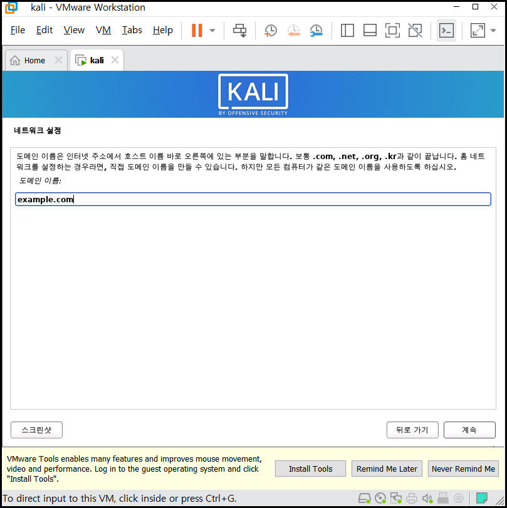The image size is (507, 508).
Task: Click the 계속 button
Action: point(469,430)
